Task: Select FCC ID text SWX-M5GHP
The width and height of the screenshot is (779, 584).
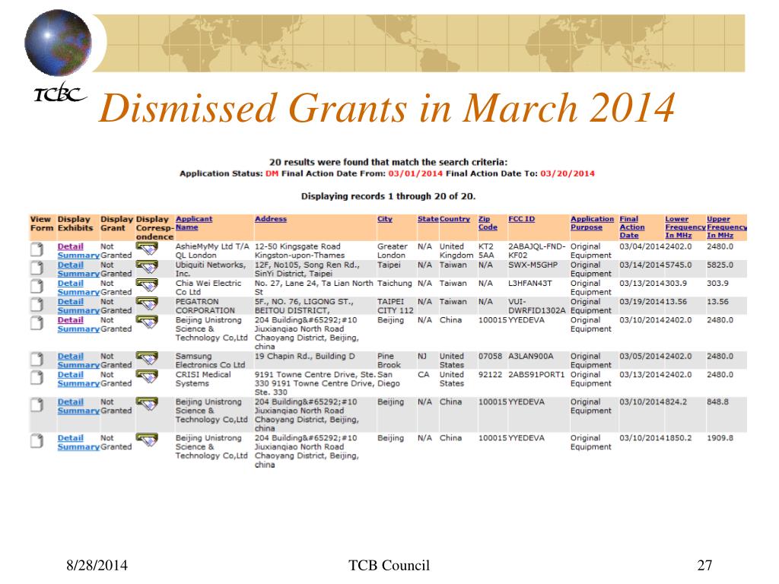Action: [533, 265]
